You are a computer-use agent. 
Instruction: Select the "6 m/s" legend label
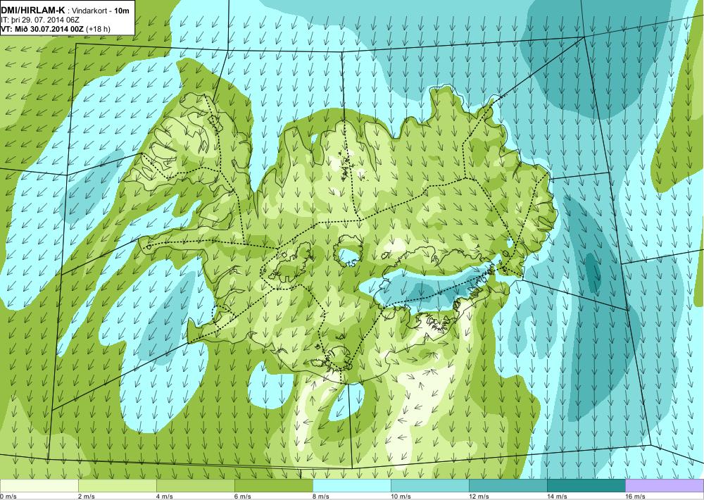coord(243,496)
